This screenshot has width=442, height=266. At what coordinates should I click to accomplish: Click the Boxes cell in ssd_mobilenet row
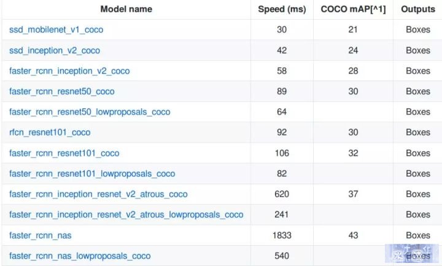(x=418, y=29)
